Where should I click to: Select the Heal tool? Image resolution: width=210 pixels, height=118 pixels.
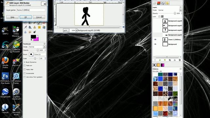pos(39,27)
